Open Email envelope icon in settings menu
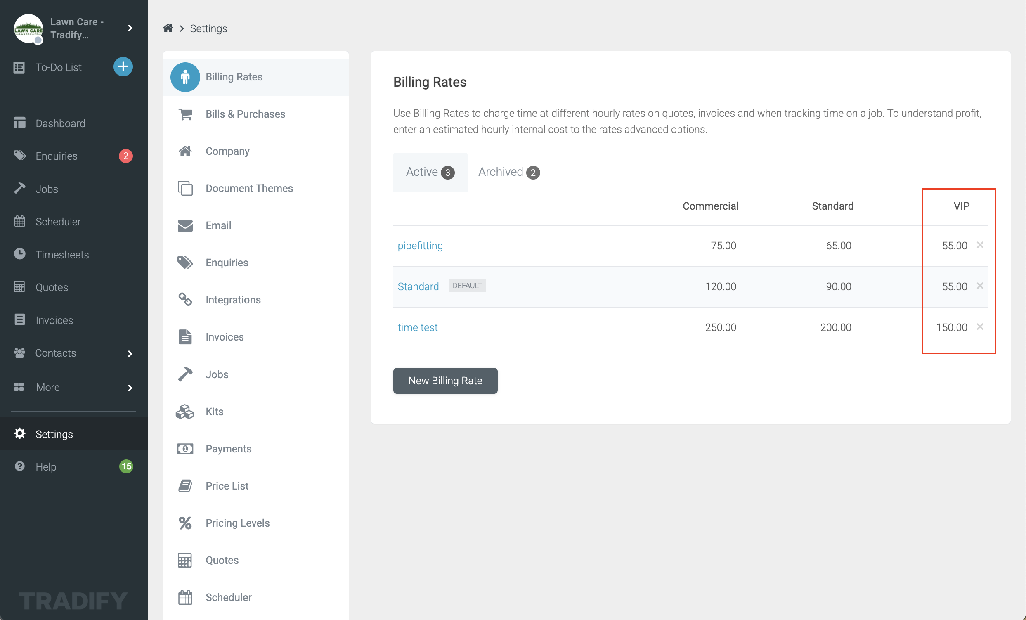The image size is (1026, 620). 185,225
